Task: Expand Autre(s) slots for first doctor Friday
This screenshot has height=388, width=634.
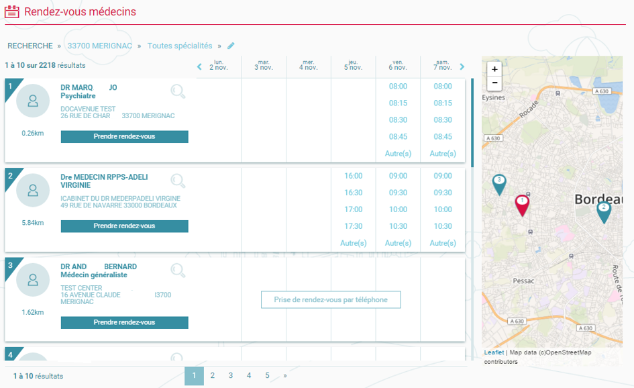Action: 398,154
